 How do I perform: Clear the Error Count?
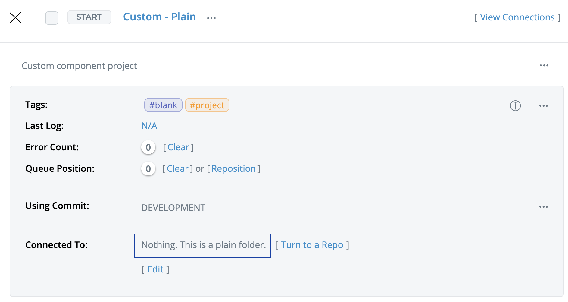tap(178, 147)
